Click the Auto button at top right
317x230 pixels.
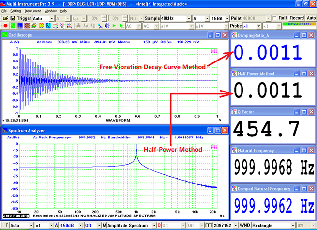pyautogui.click(x=311, y=18)
